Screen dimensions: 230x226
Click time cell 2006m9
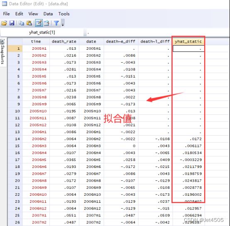pyautogui.click(x=36, y=187)
